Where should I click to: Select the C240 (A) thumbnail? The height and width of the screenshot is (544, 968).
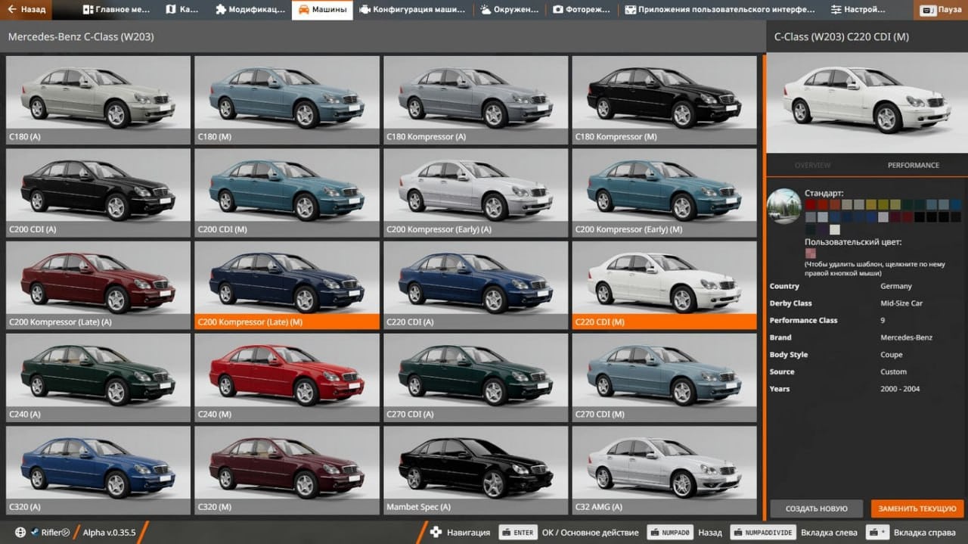click(x=98, y=378)
